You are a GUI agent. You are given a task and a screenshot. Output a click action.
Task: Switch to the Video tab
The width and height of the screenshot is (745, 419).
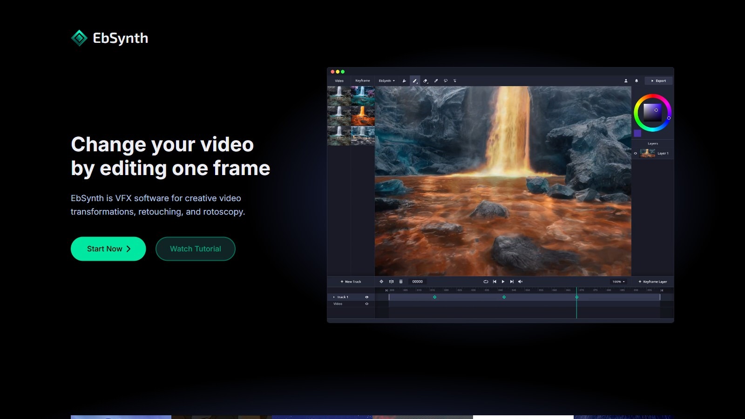[x=339, y=81]
